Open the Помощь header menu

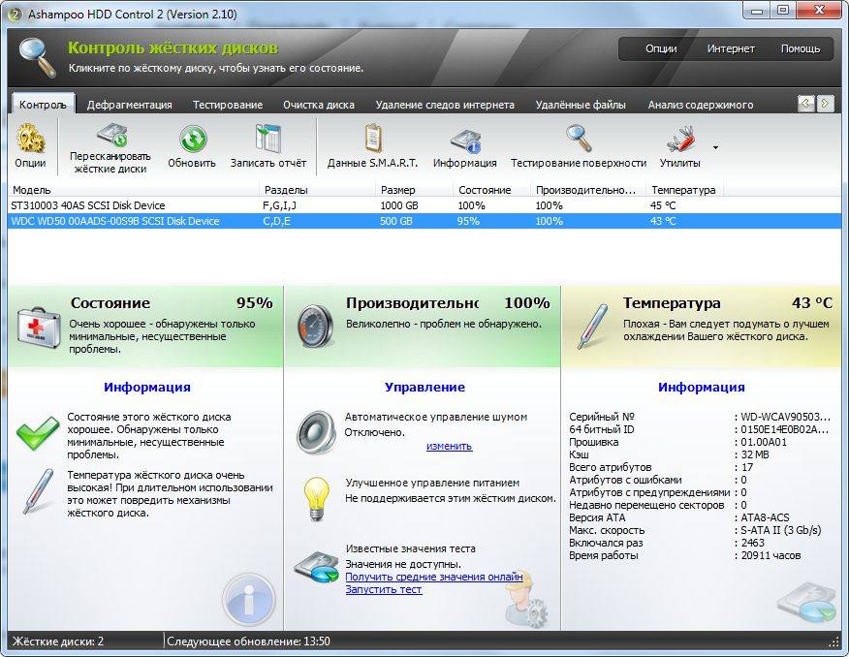(x=801, y=48)
